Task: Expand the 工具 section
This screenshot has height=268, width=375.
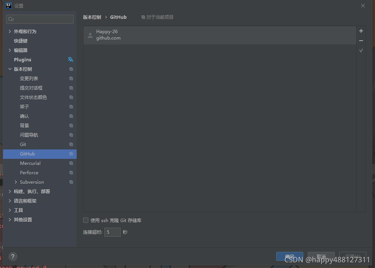Action: (10, 210)
